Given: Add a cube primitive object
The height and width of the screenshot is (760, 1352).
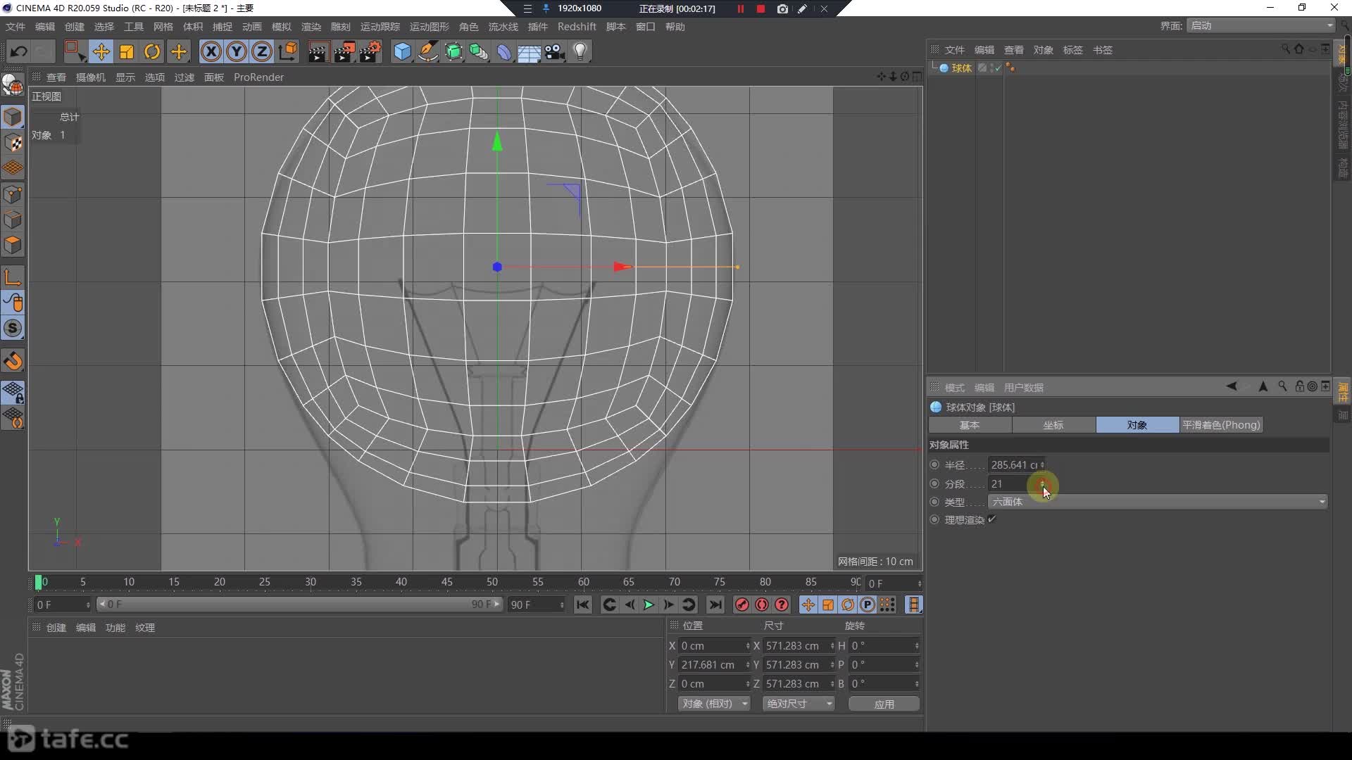Looking at the screenshot, I should click(402, 51).
